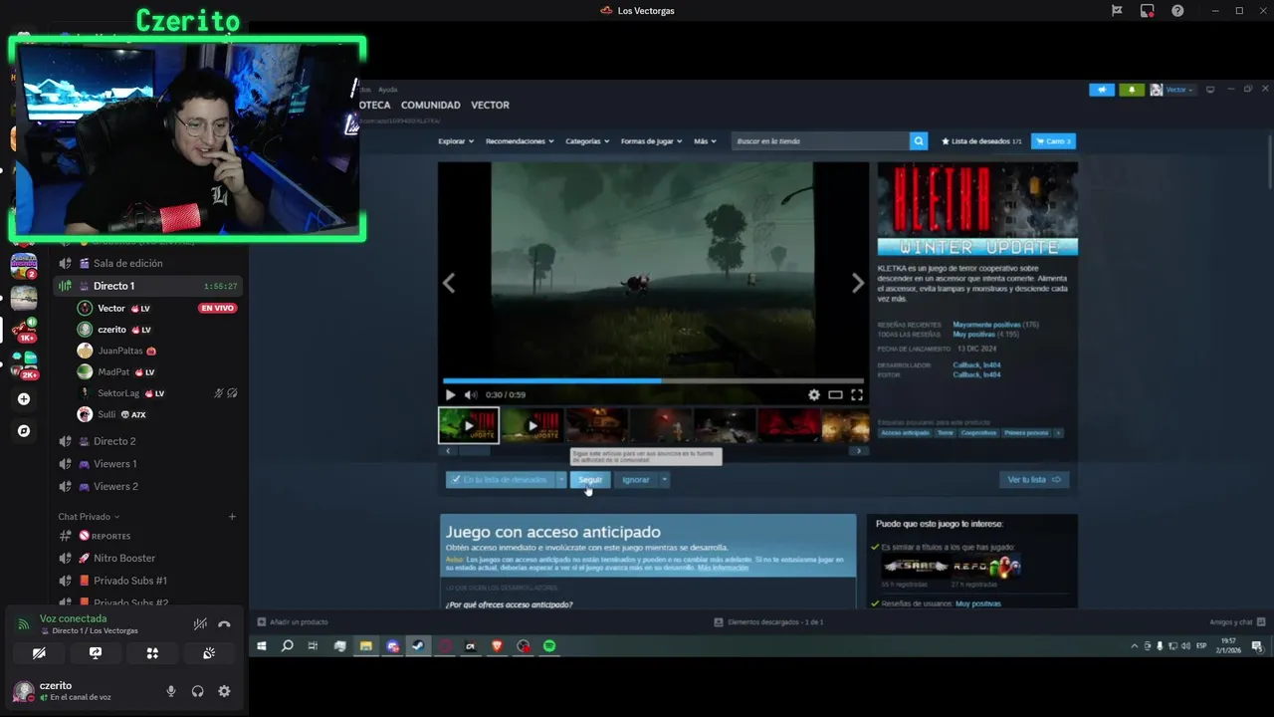Expand the 'Formas de jugar' menu

pos(651,141)
